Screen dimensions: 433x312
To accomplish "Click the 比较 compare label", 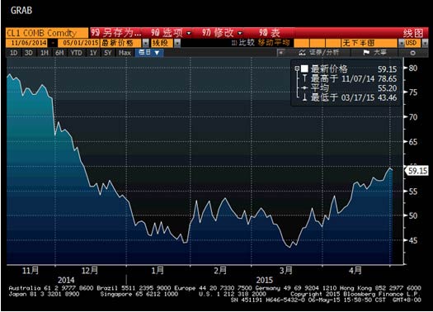I will (x=247, y=43).
